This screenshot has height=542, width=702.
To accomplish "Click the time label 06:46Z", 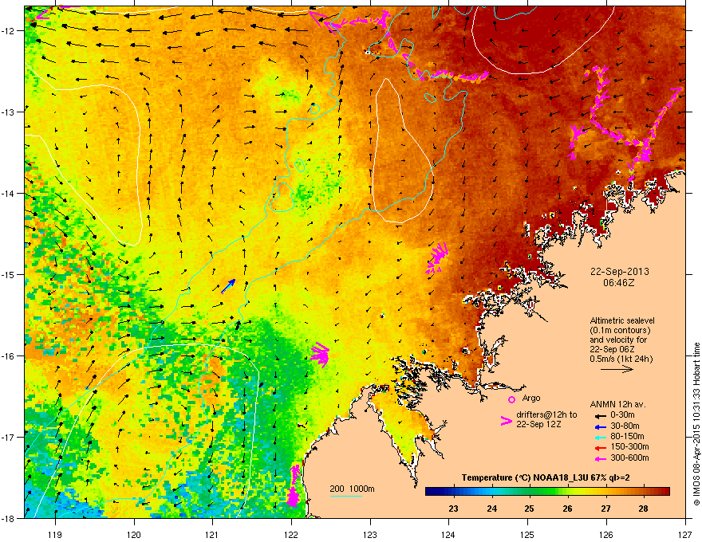I will (619, 283).
